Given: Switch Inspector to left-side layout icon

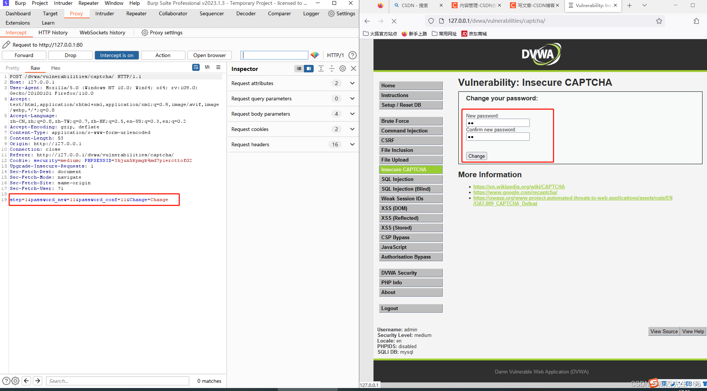Looking at the screenshot, I should pos(299,69).
